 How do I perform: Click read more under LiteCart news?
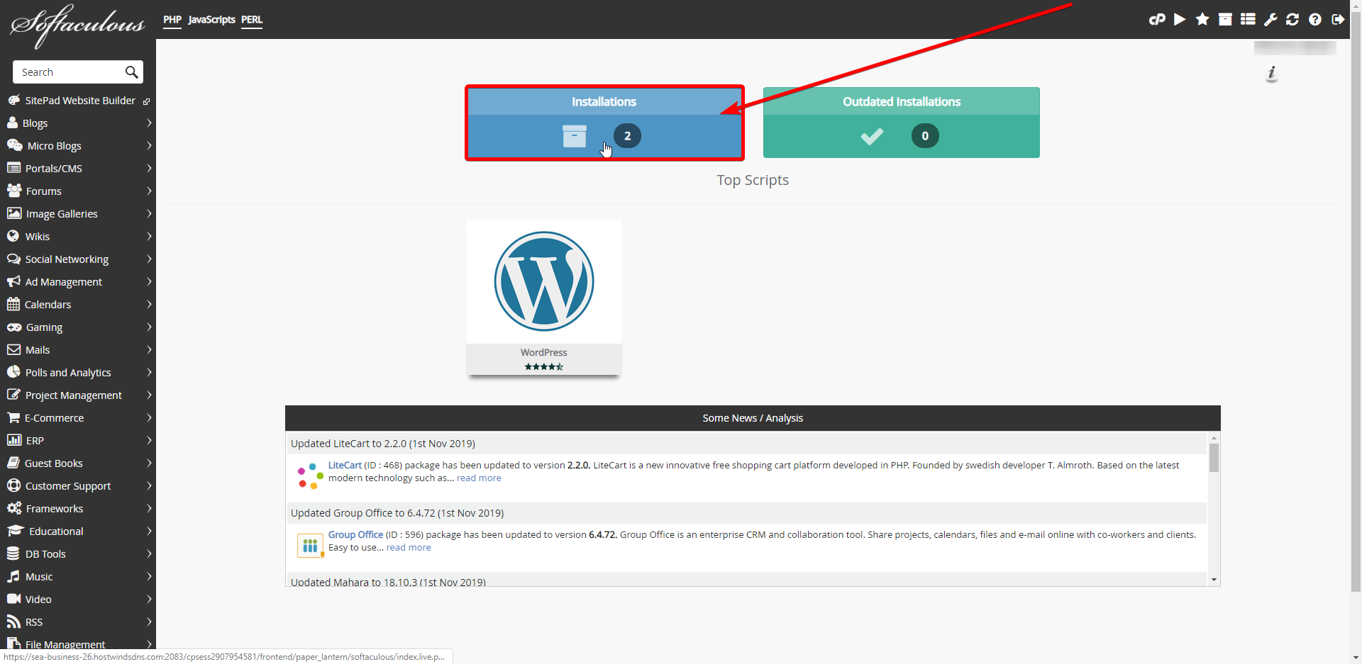click(479, 478)
